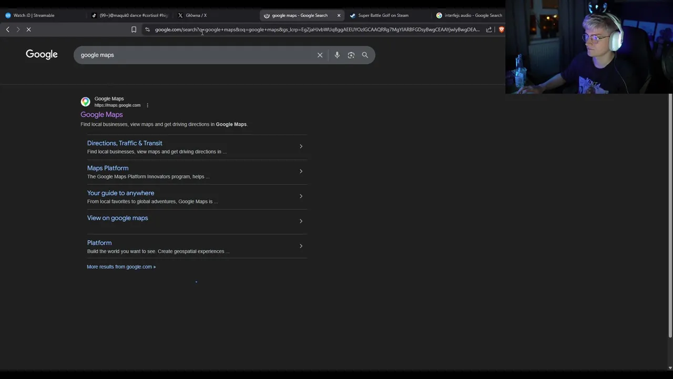673x379 pixels.
Task: Start voice search with microphone
Action: pos(337,55)
